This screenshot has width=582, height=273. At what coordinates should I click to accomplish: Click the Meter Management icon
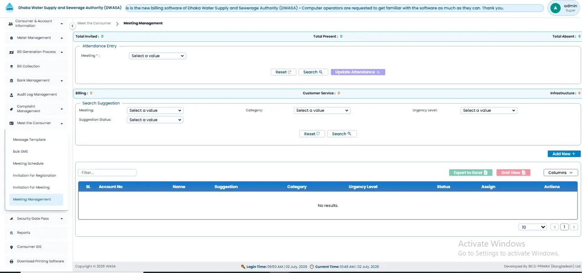[11, 38]
